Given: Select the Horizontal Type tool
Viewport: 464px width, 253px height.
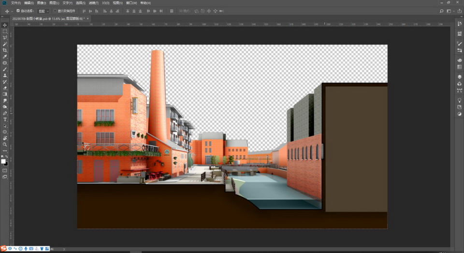Looking at the screenshot, I should point(5,119).
